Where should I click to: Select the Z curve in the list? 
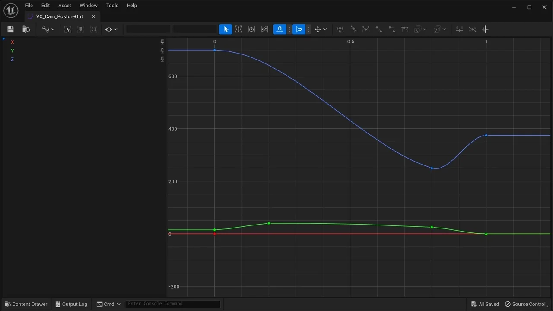coord(12,59)
